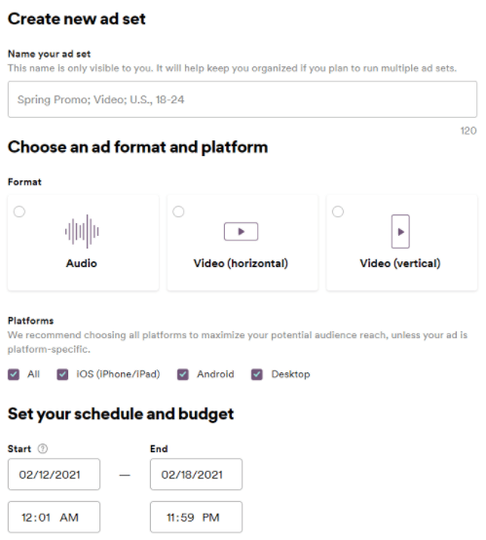Image resolution: width=486 pixels, height=540 pixels.
Task: Click the Video (horizontal) label
Action: coord(241,263)
